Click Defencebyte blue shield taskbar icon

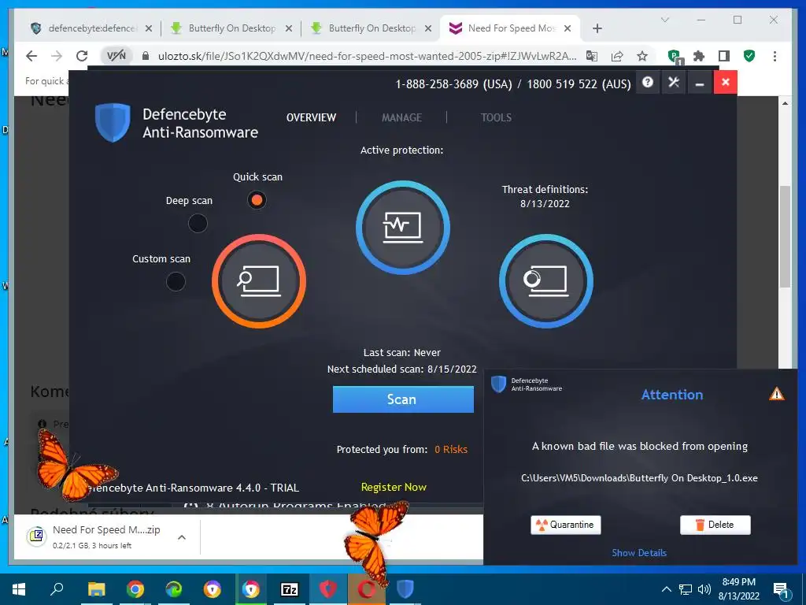(x=405, y=589)
